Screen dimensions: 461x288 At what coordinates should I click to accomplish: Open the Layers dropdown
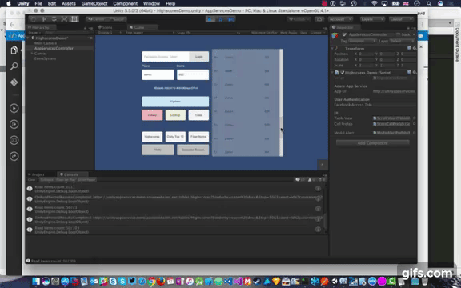(x=372, y=19)
